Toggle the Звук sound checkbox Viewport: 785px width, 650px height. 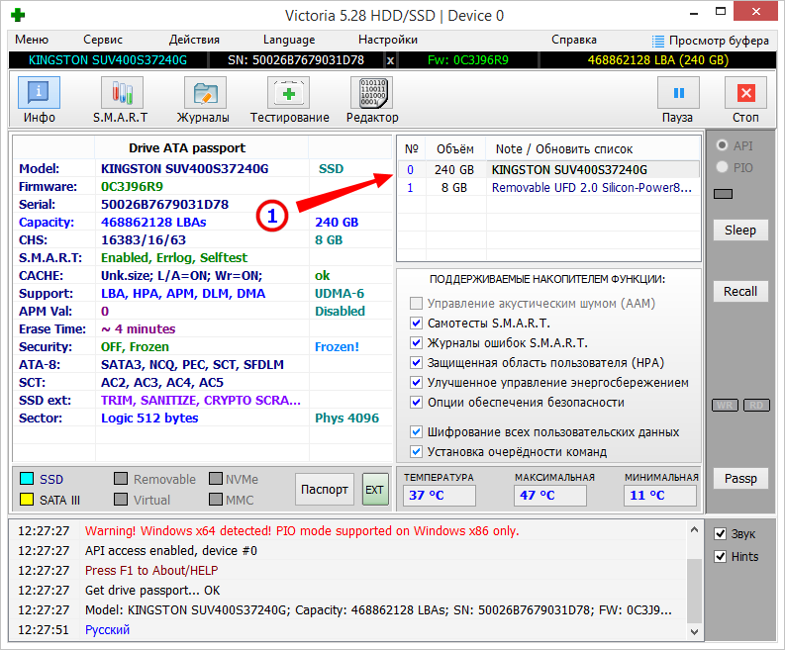tap(721, 534)
